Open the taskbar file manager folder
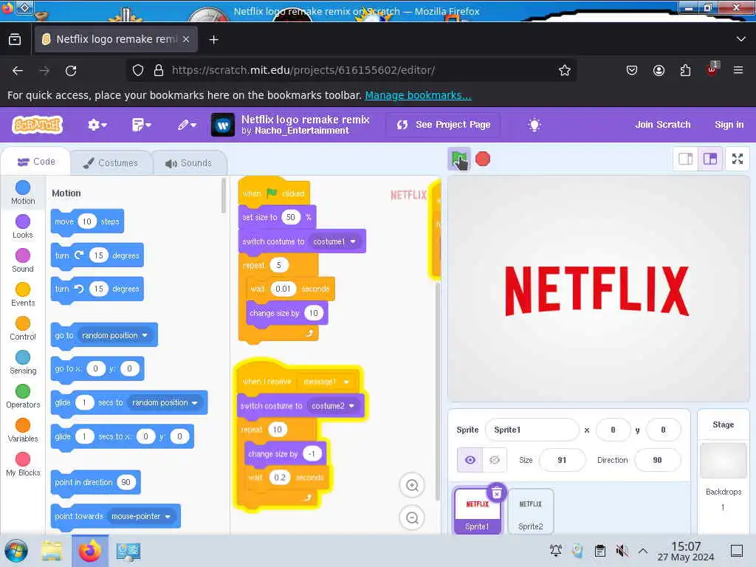The width and height of the screenshot is (756, 567). click(51, 551)
